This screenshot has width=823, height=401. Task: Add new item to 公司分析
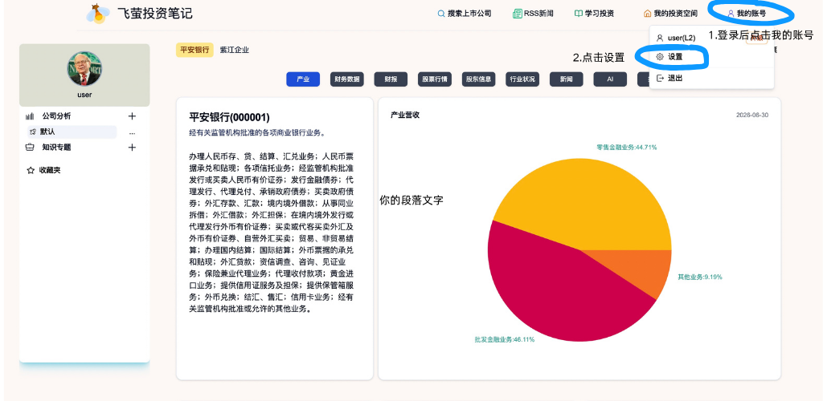click(133, 116)
